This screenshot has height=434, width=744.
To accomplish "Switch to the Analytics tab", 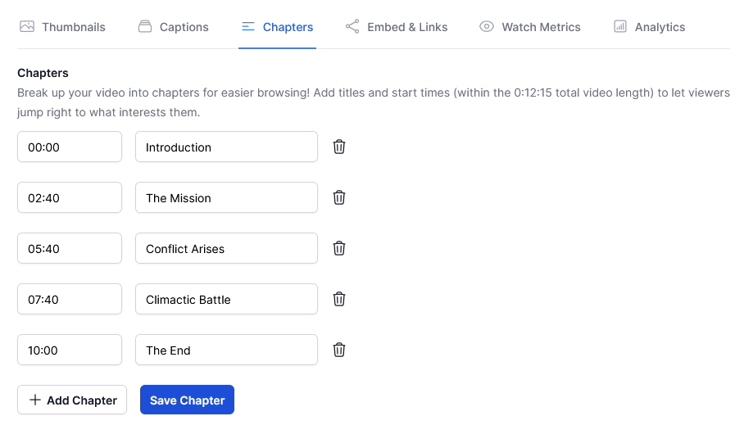I will point(649,27).
